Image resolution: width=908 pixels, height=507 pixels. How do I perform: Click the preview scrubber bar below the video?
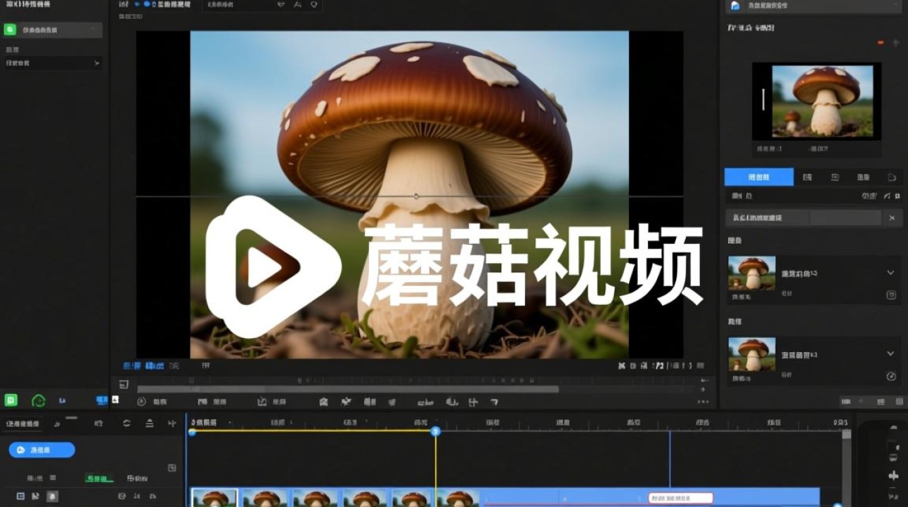point(348,389)
